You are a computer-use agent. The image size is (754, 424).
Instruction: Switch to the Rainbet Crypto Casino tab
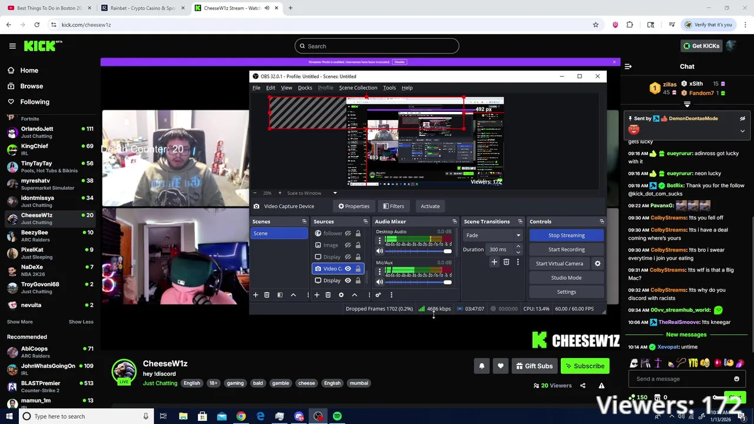point(142,8)
